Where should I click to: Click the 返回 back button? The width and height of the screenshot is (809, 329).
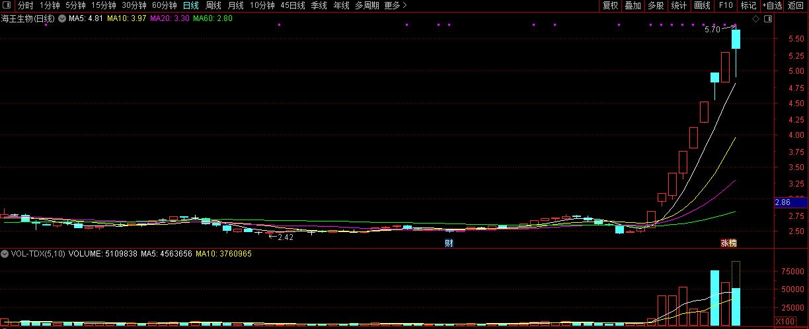pyautogui.click(x=796, y=5)
